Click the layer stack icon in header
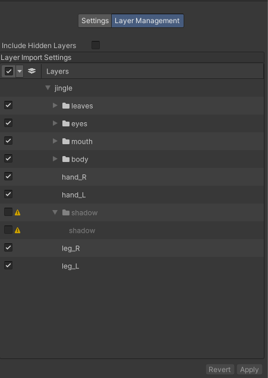Viewport: 268px width, 378px height. click(31, 71)
